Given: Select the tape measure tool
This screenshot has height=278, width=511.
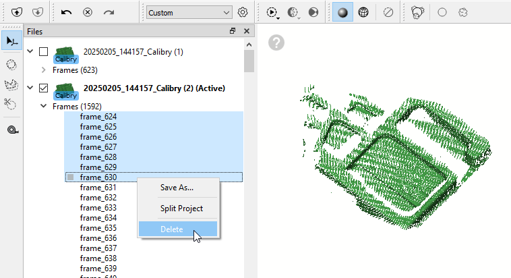Looking at the screenshot, I should (12, 130).
